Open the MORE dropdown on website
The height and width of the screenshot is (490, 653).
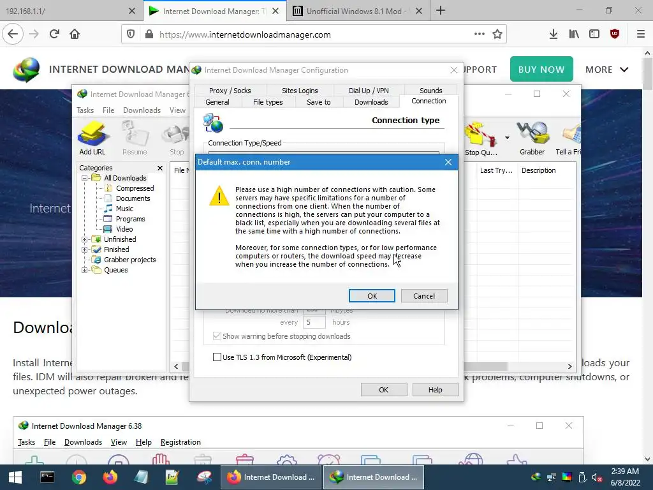[607, 70]
